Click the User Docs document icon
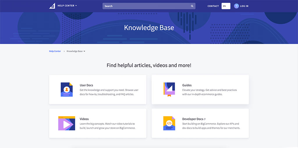The height and width of the screenshot is (148, 298). (67, 89)
